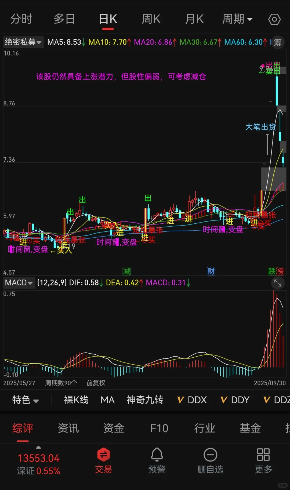Open the 综评 tab
The width and height of the screenshot is (290, 490).
click(x=23, y=428)
